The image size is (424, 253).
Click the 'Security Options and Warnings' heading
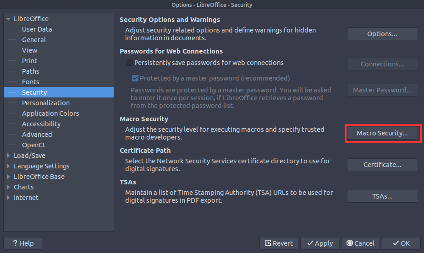[x=170, y=20]
